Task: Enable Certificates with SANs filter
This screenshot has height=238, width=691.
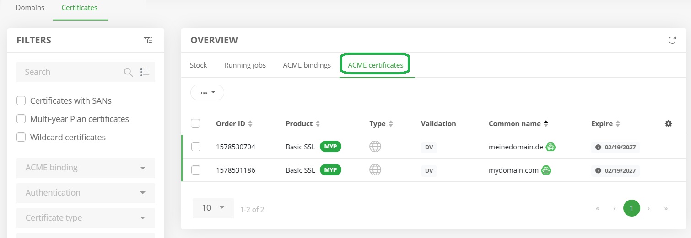Action: (x=21, y=100)
